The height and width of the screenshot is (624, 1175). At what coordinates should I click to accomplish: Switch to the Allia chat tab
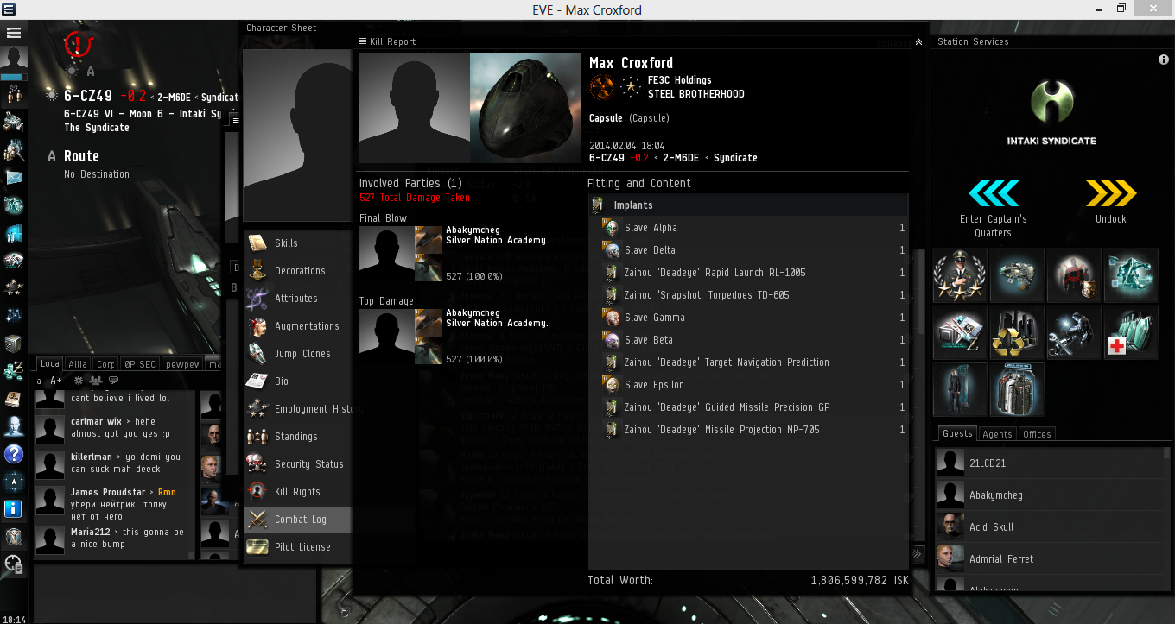(78, 364)
